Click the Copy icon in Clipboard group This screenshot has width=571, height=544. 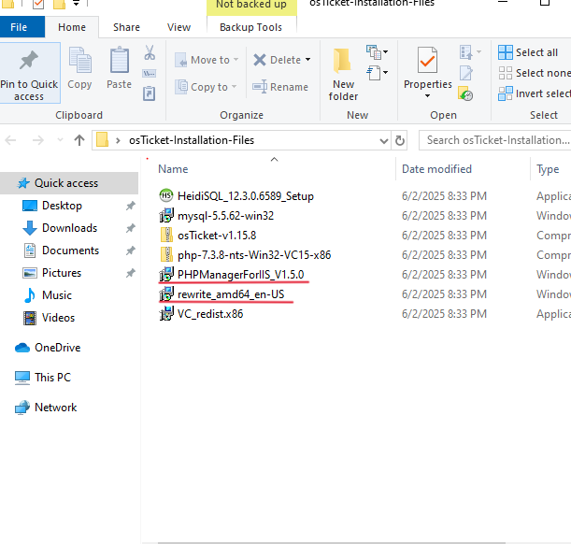pos(79,60)
